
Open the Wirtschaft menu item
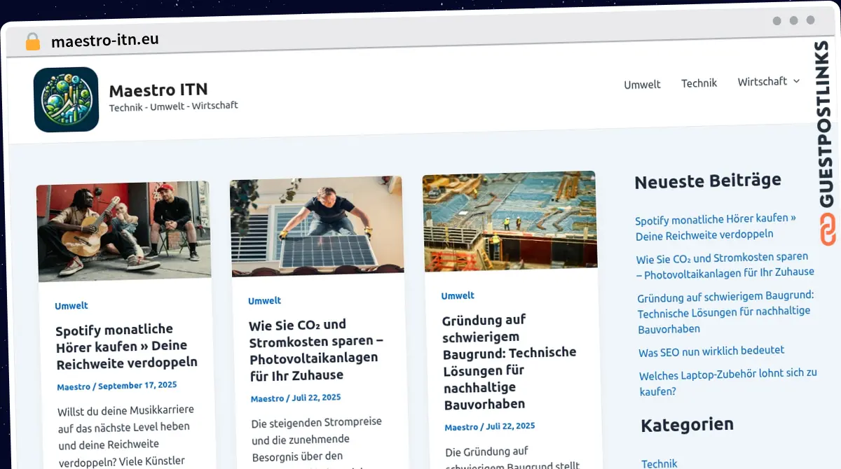762,82
